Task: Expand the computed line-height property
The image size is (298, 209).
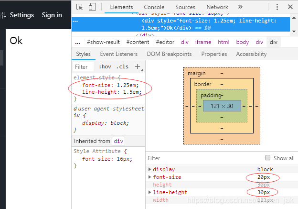Action: click(149, 192)
